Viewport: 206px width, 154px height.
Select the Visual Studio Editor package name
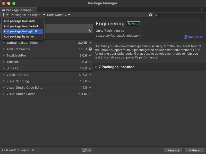click(21, 94)
